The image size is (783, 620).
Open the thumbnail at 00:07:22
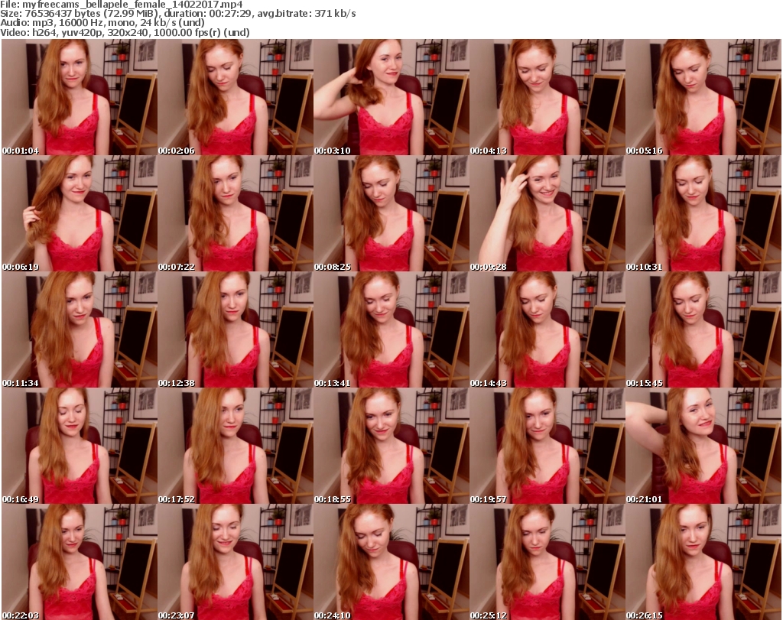(236, 213)
